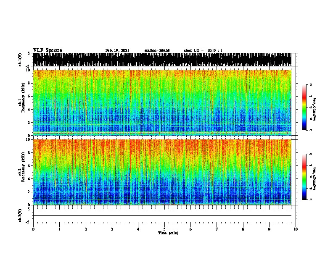Click the "-3" tick on ch.1 colorbar

tap(310, 84)
